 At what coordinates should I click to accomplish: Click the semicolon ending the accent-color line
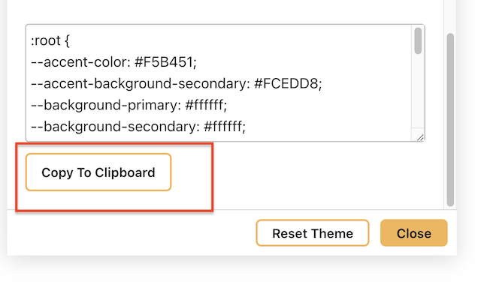pos(195,63)
